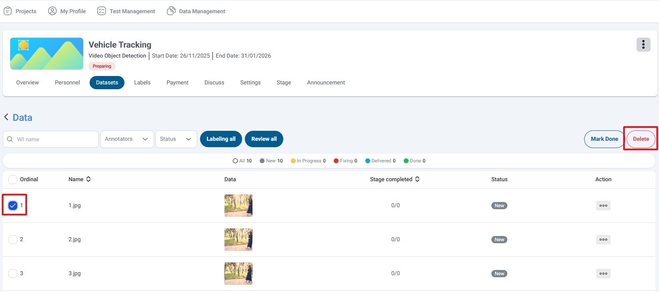This screenshot has width=659, height=292.
Task: Click the Labeling all button
Action: pyautogui.click(x=221, y=139)
